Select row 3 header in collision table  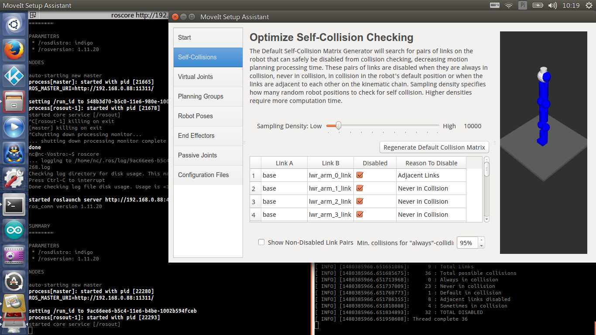[255, 202]
